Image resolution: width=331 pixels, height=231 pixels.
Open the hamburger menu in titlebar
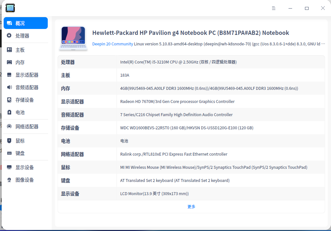coord(273,8)
